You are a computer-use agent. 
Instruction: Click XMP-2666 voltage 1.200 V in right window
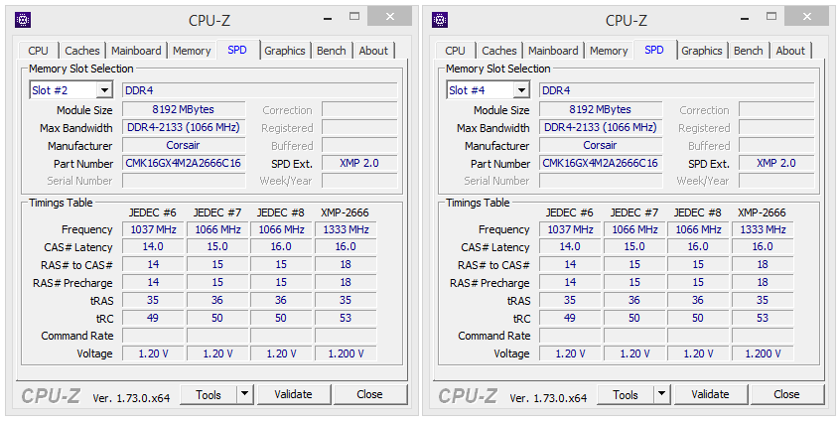(763, 353)
